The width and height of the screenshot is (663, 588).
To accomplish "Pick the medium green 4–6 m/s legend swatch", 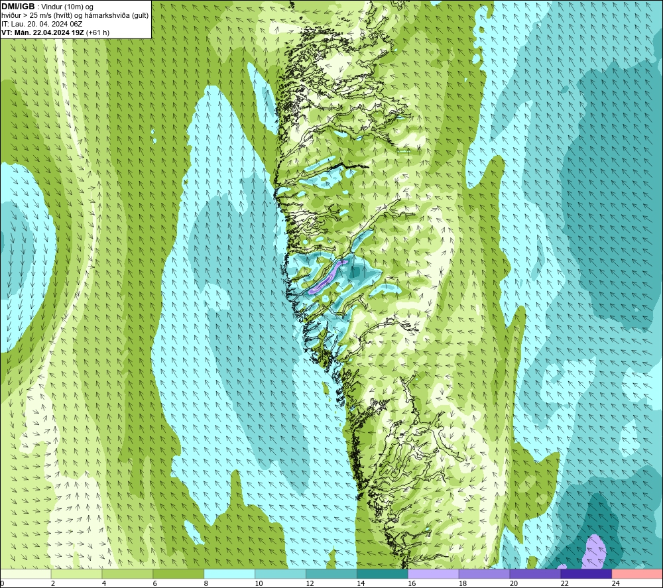I will point(127,573).
